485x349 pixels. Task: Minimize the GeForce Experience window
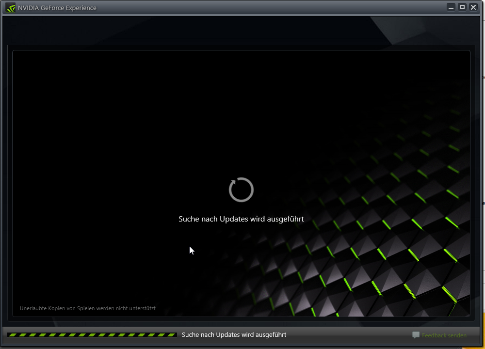click(452, 7)
